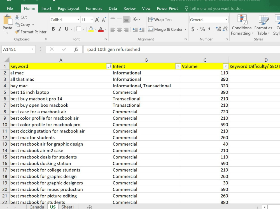
Task: Select cell 'best mac for students'
Action: click(61, 138)
